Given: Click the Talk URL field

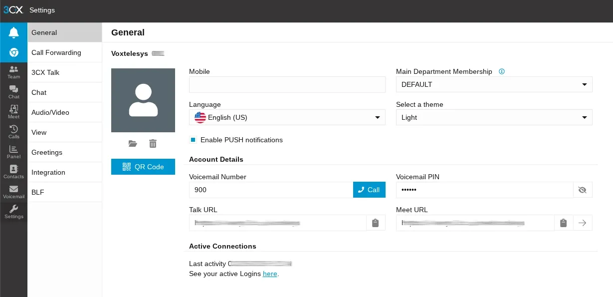Looking at the screenshot, I should click(278, 223).
